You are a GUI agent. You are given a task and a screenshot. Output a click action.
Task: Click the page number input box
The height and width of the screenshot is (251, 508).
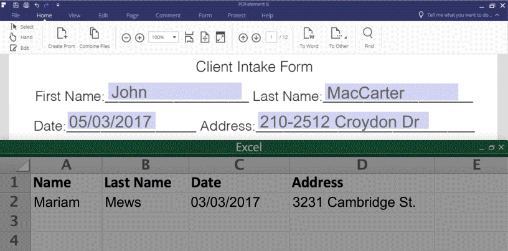click(271, 37)
